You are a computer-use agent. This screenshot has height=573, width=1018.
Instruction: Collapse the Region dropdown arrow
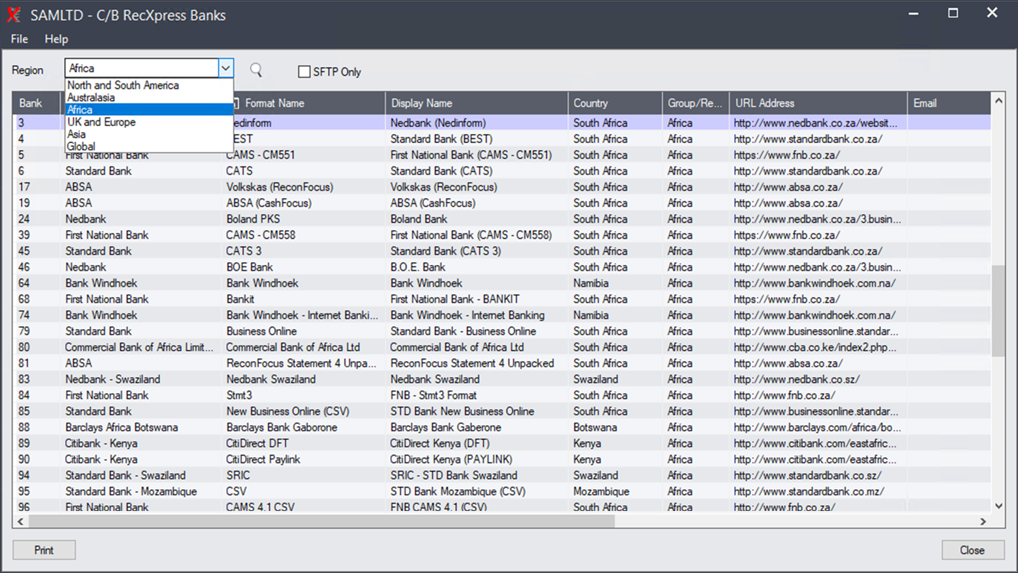(226, 68)
